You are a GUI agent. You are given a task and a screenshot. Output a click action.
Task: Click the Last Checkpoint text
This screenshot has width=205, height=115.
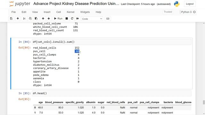click(138, 4)
